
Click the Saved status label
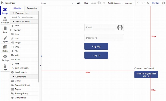93,3
